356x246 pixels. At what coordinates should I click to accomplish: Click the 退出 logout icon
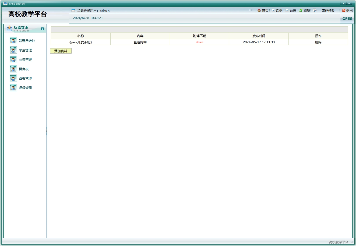pyautogui.click(x=343, y=10)
